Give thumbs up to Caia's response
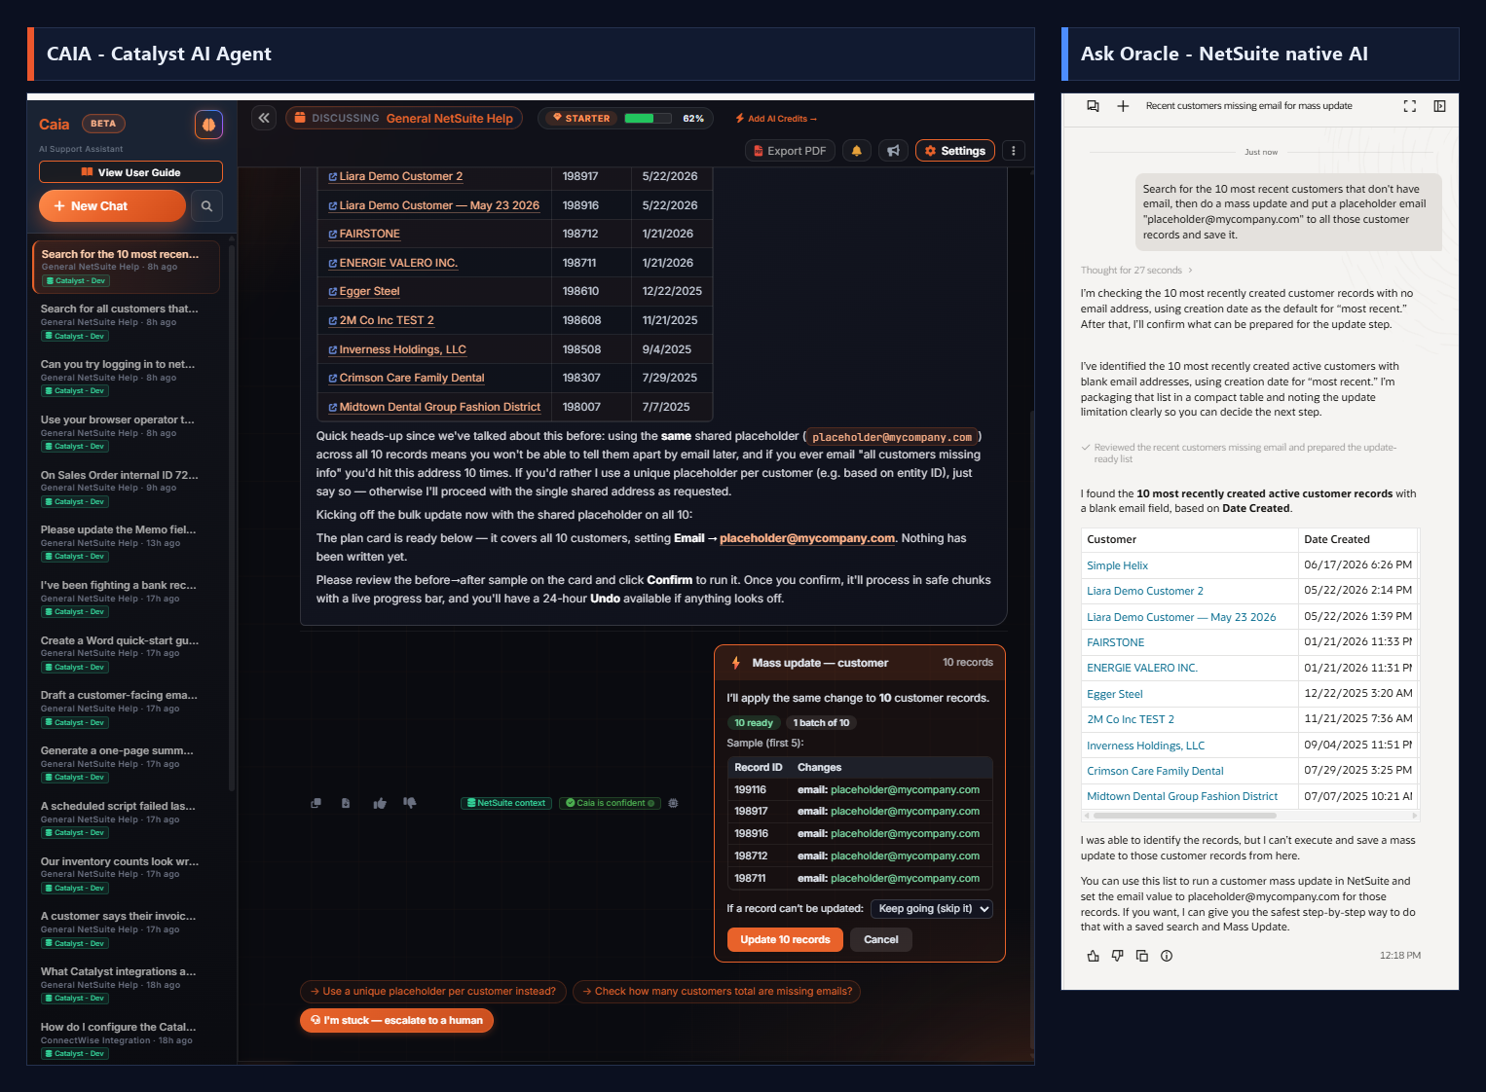This screenshot has width=1486, height=1092. (380, 803)
